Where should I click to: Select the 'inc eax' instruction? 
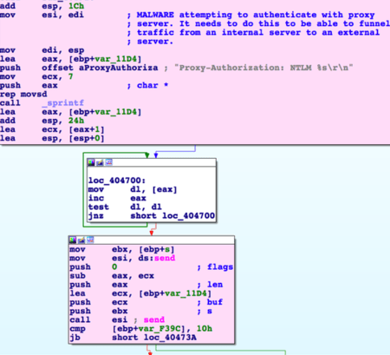tap(117, 198)
